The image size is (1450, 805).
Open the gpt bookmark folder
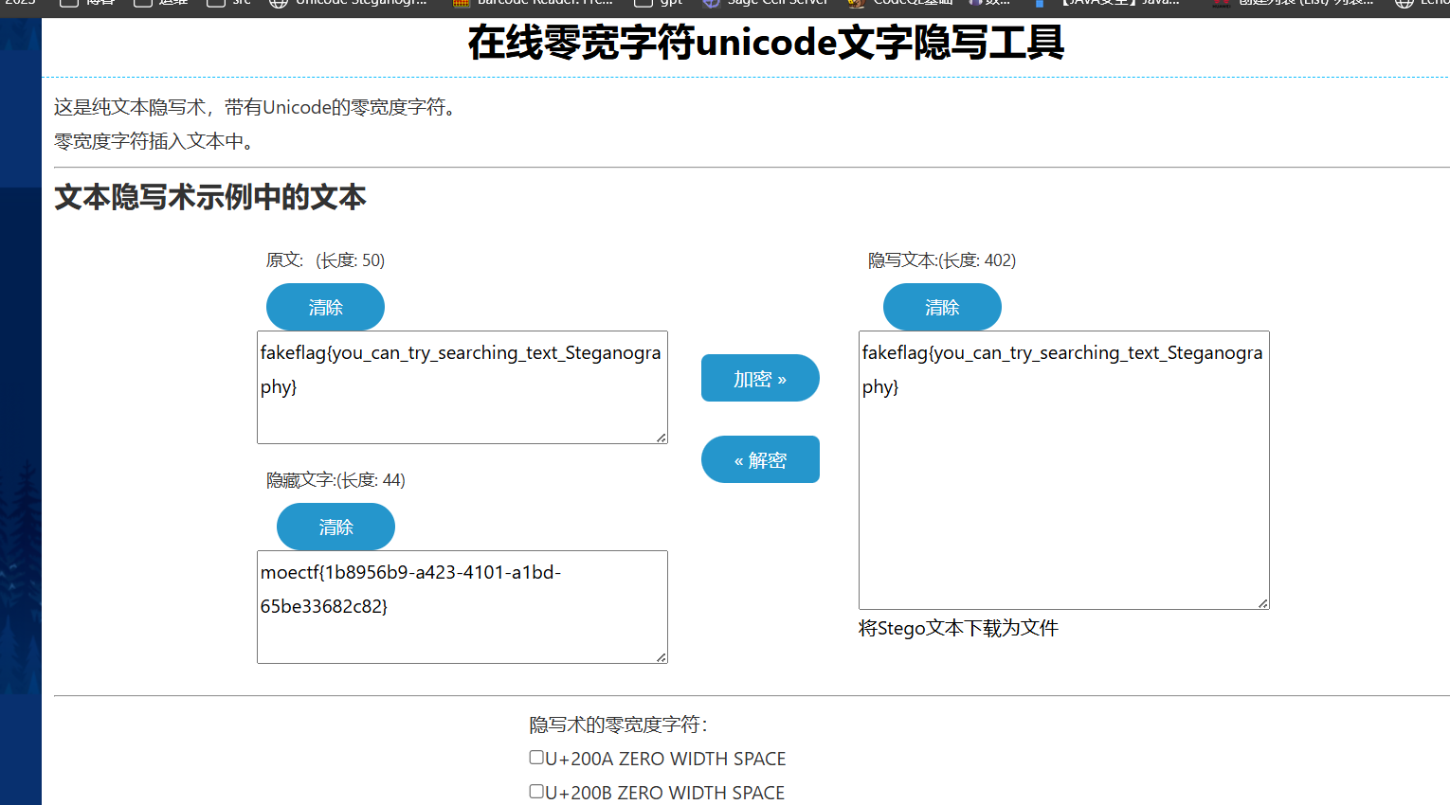662,3
